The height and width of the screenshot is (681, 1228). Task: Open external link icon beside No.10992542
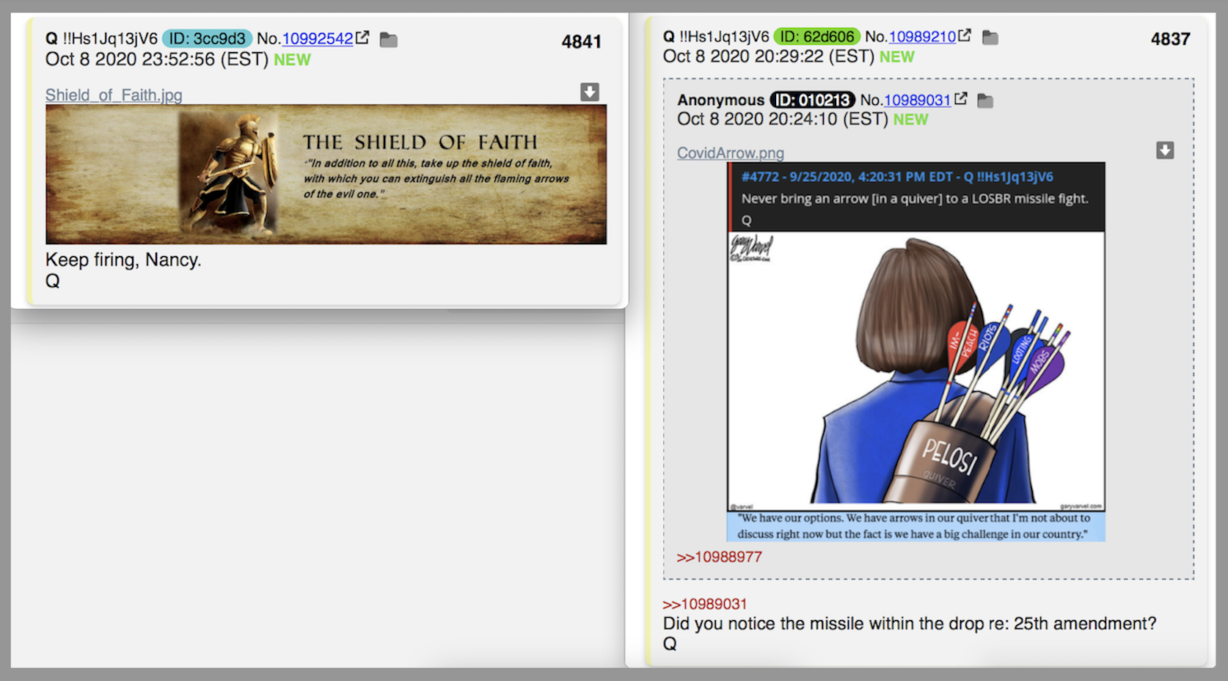[362, 37]
